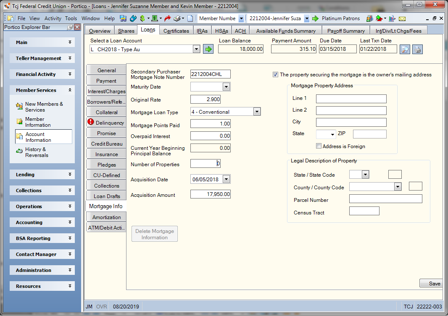Uncheck property is owner's mailing address checkbox
Viewport: 448px width, 316px height.
(x=275, y=74)
